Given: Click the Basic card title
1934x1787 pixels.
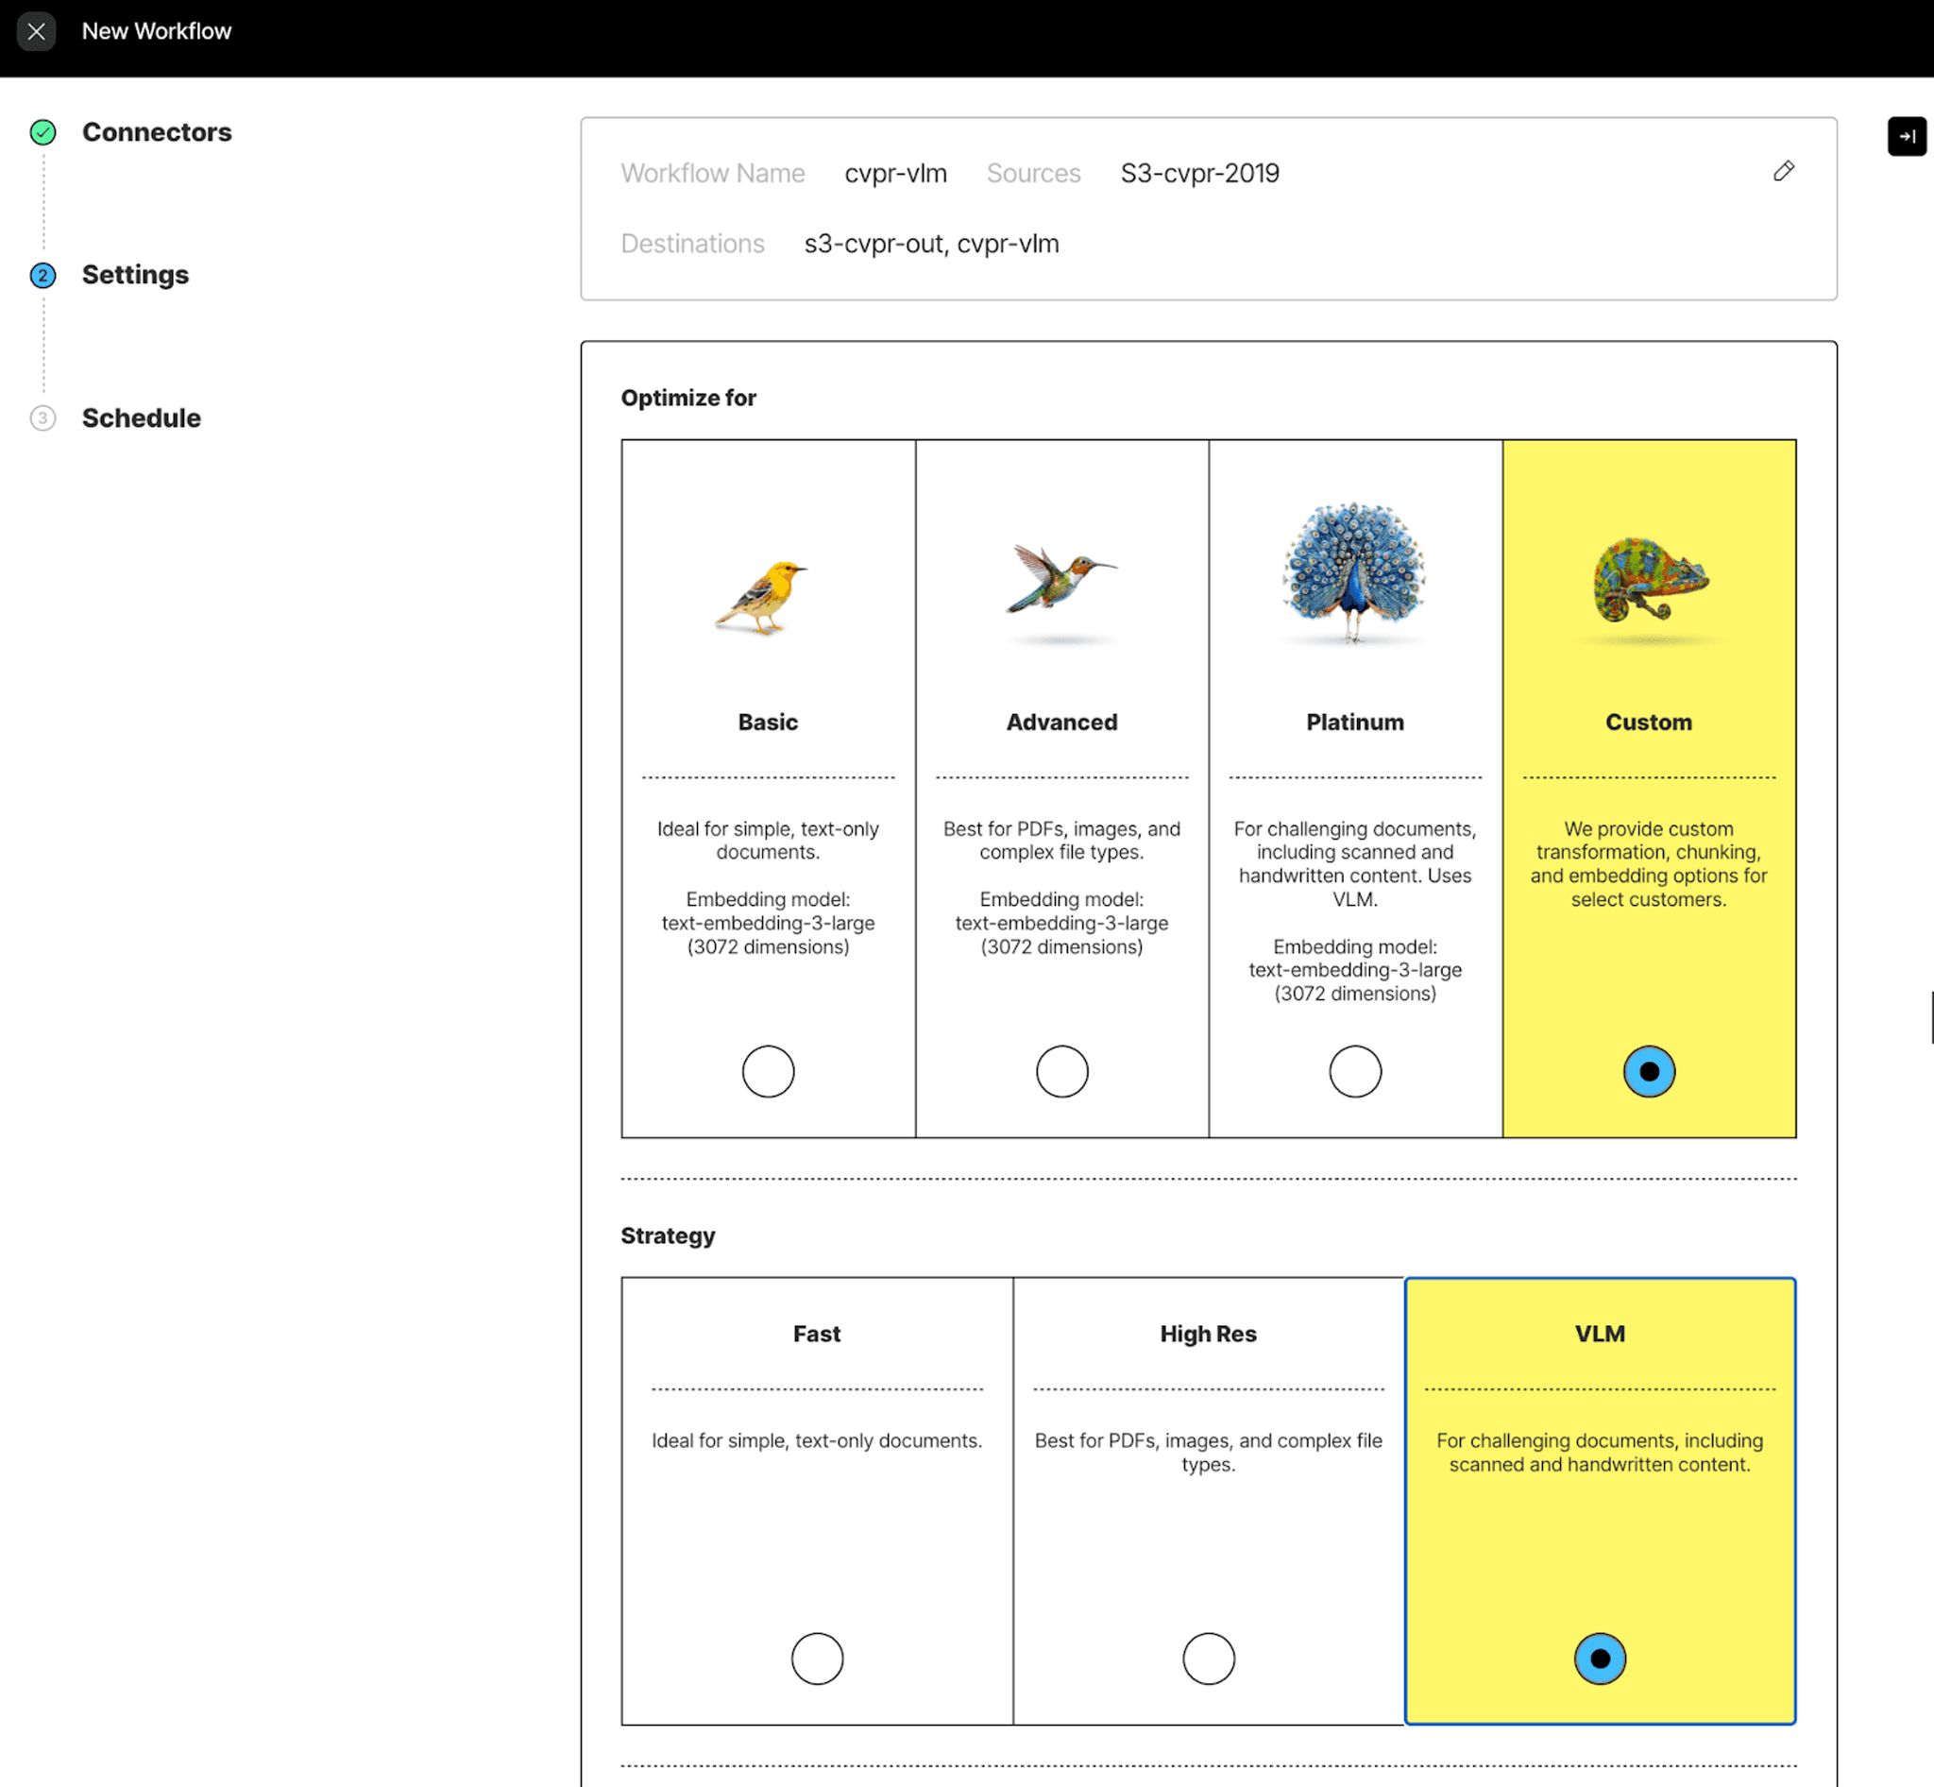Looking at the screenshot, I should click(x=768, y=723).
